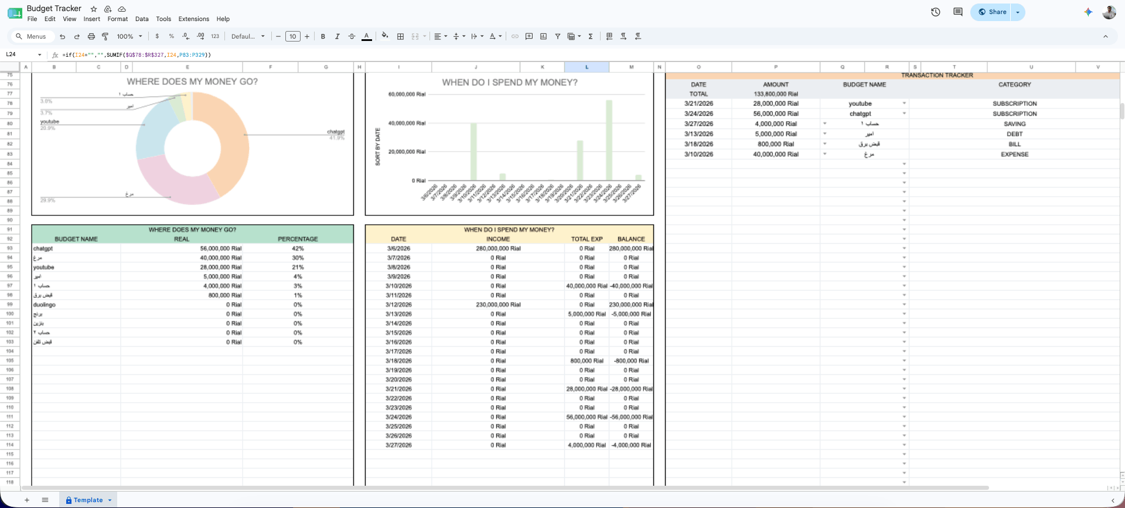Click the Share button
The width and height of the screenshot is (1125, 508).
pyautogui.click(x=991, y=12)
